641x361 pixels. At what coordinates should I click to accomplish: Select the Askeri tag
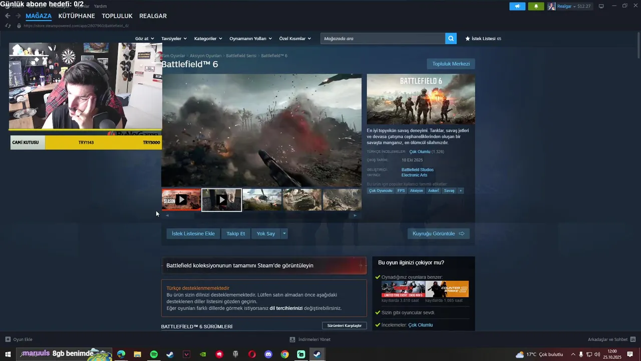[x=433, y=191]
